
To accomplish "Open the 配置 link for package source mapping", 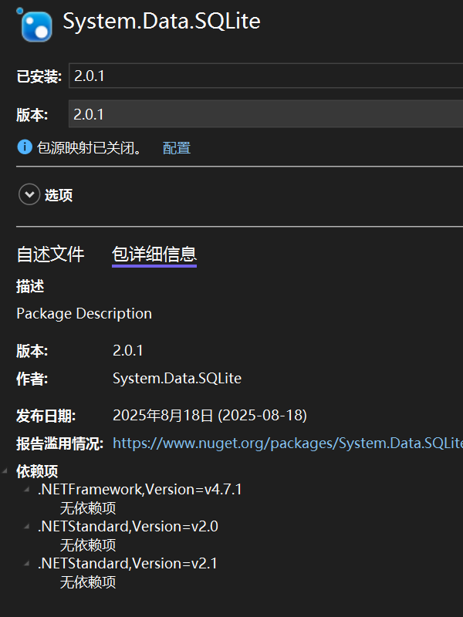I will tap(177, 148).
